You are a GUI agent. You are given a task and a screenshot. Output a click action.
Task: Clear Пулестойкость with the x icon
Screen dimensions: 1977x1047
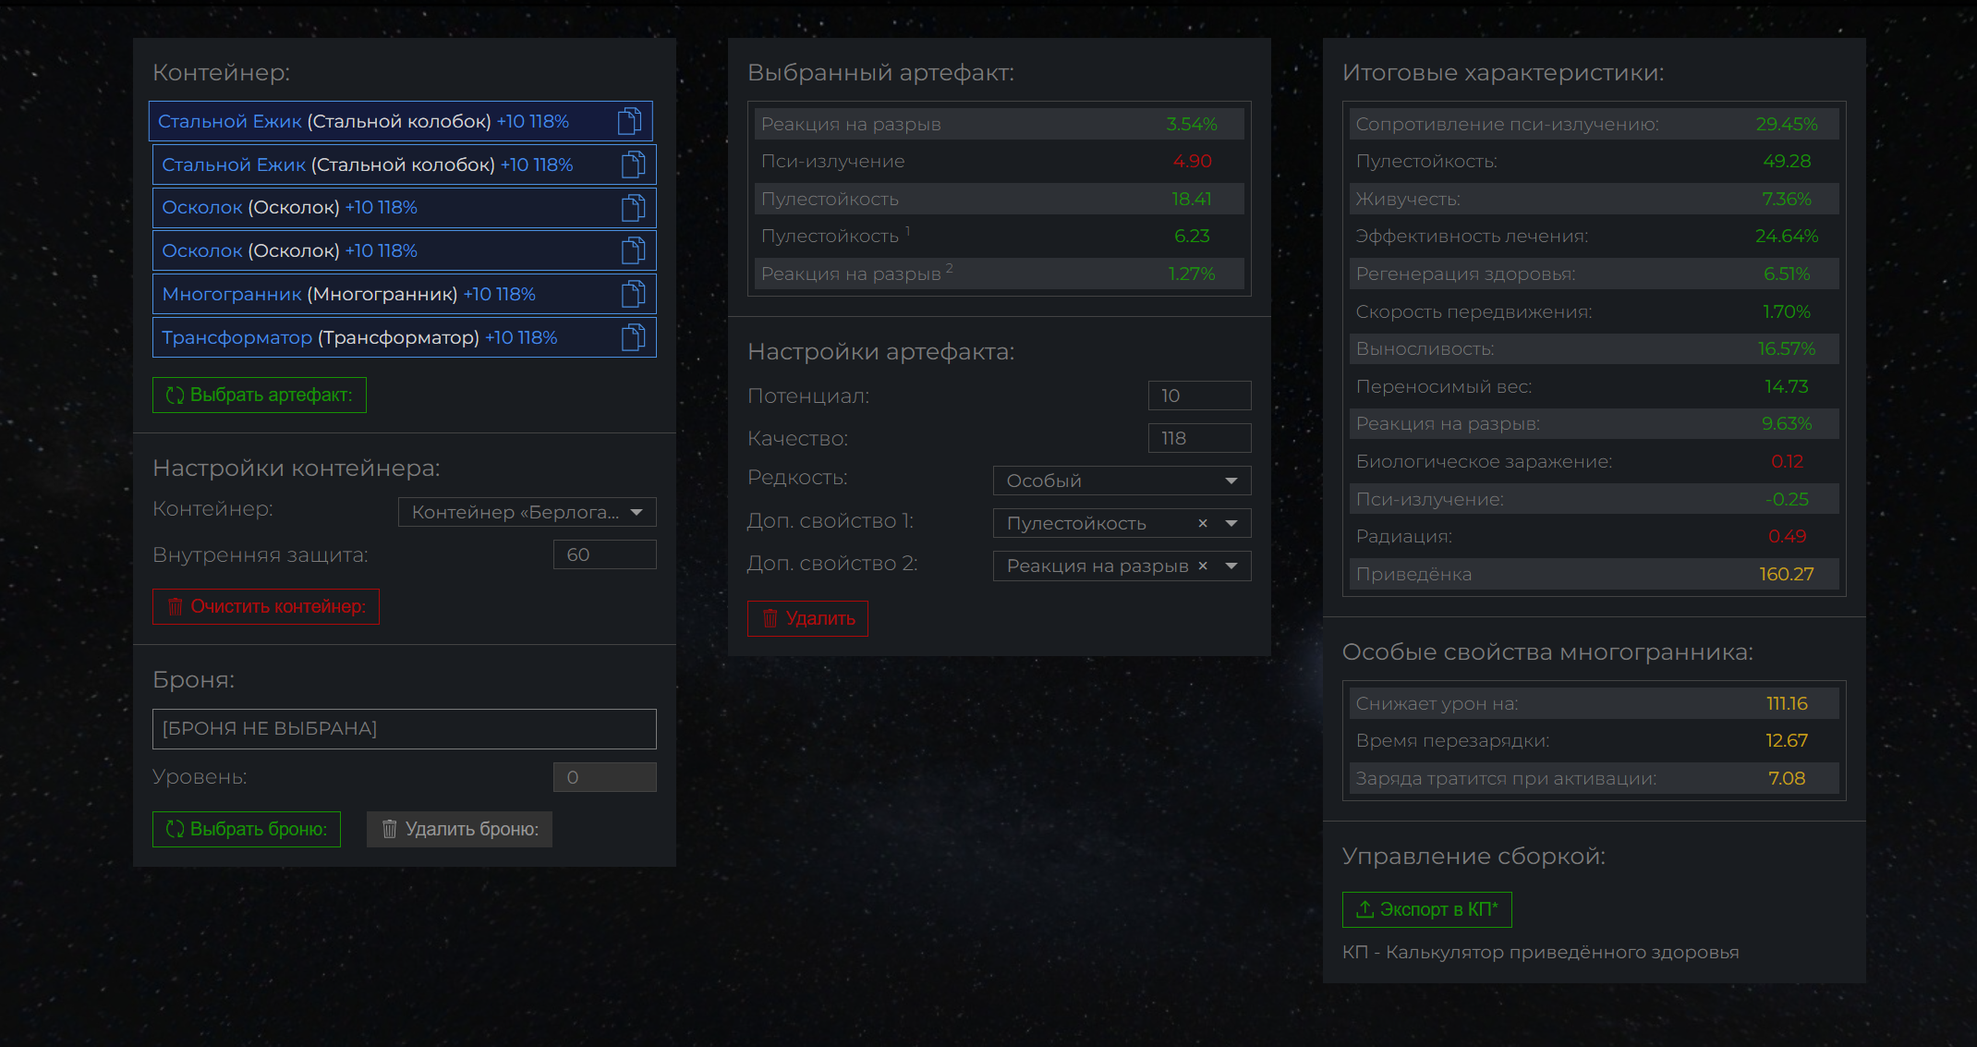click(1203, 523)
